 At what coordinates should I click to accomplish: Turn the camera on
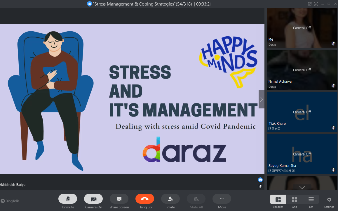[93, 199]
